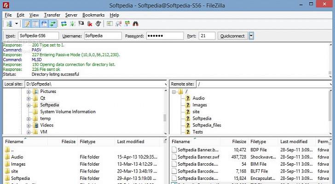This screenshot has height=184, width=335.
Task: Expand the Pictures folder in local tree
Action: pyautogui.click(x=29, y=92)
